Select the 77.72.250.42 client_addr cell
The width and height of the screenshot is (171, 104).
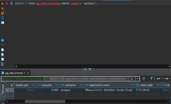pos(148,90)
